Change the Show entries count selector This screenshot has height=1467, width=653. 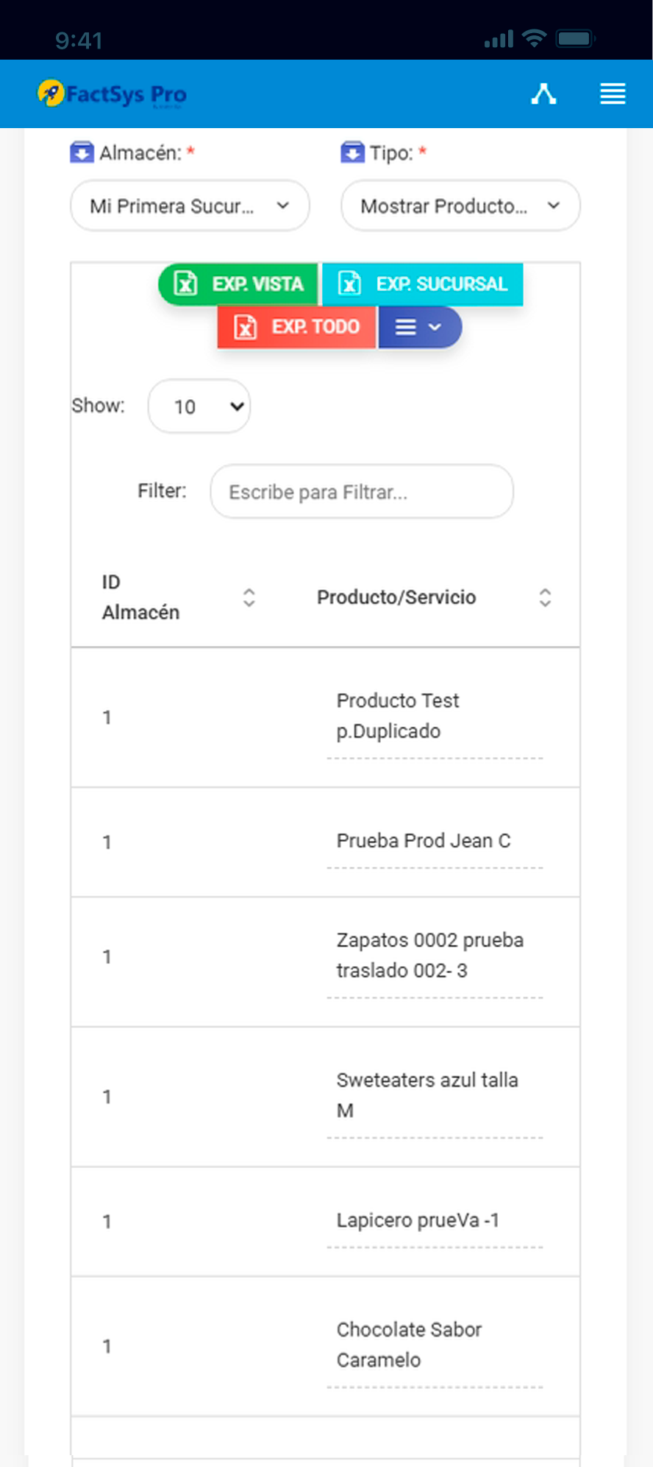[x=199, y=406]
